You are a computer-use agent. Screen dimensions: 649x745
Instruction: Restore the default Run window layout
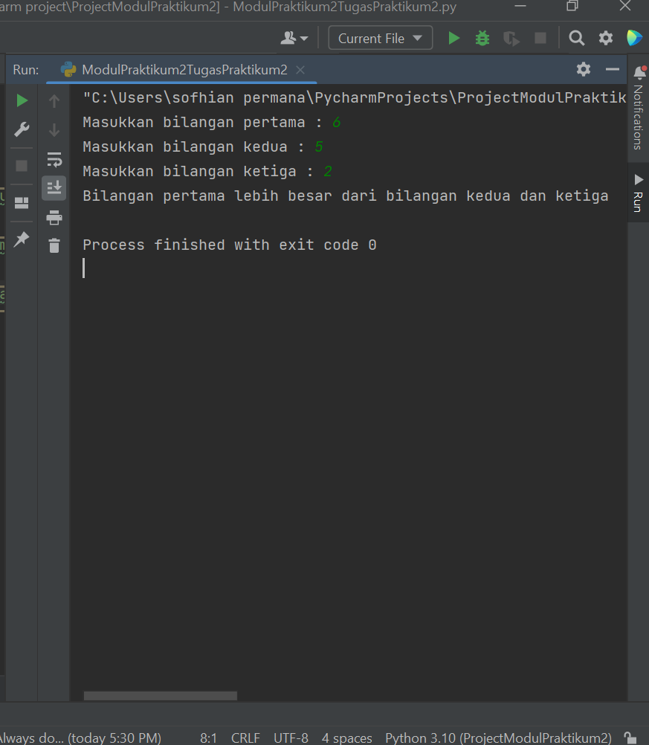tap(22, 202)
